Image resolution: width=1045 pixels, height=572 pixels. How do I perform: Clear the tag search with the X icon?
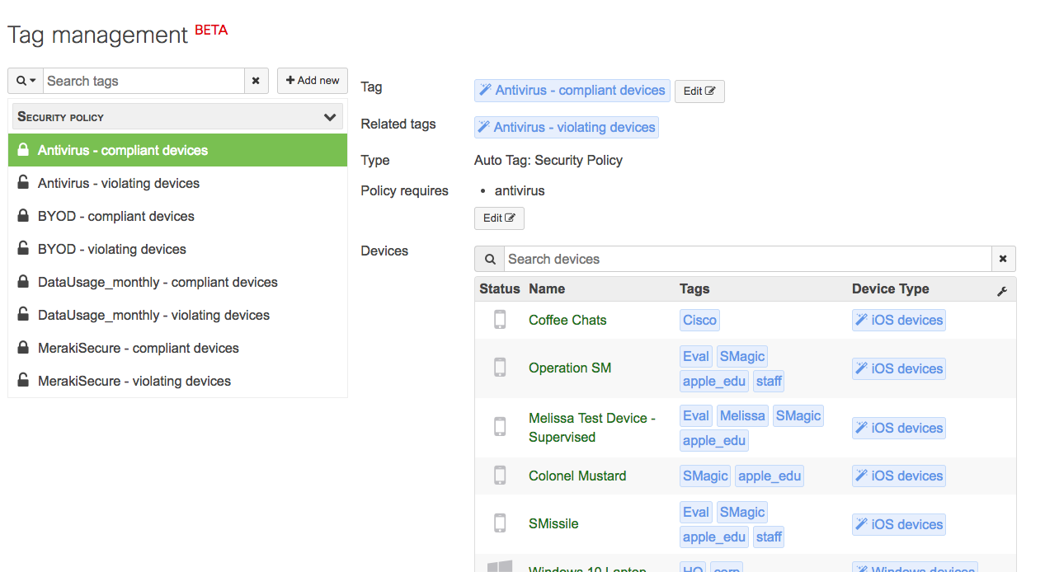256,81
